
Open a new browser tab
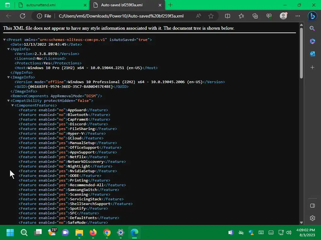(170, 5)
